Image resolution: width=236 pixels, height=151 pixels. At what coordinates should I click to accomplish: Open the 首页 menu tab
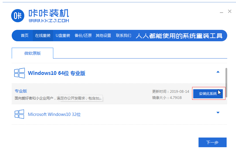coord(25,35)
